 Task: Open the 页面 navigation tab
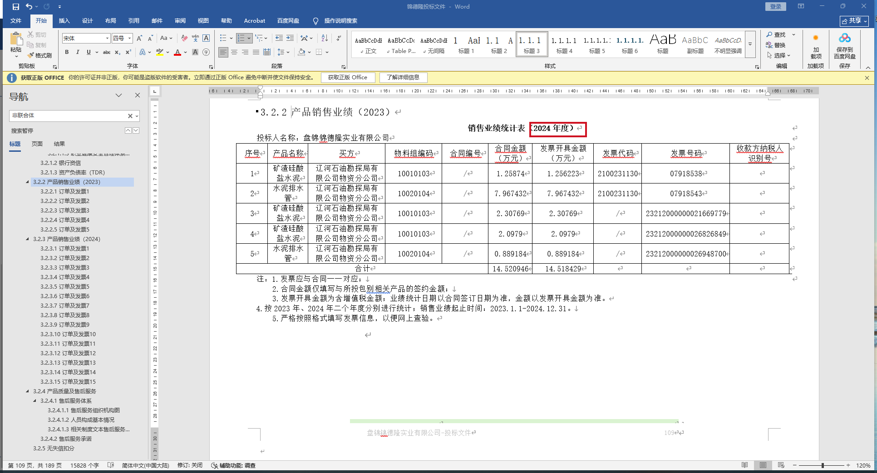click(37, 144)
